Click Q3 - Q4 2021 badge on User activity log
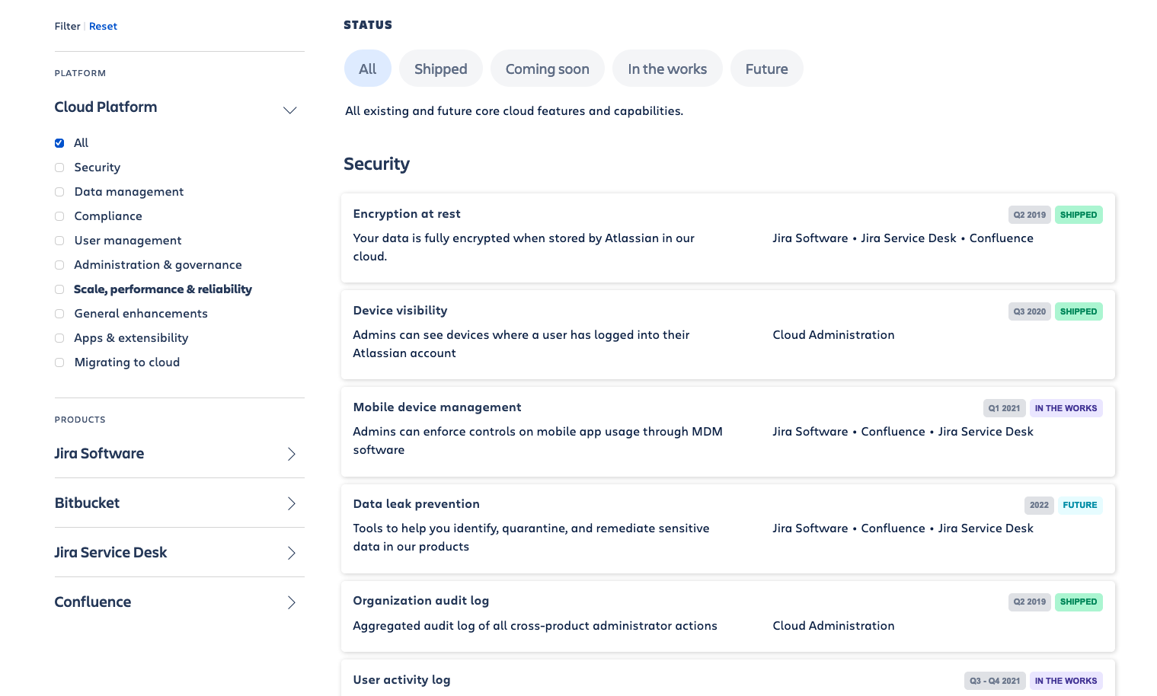Screen dimensions: 1157x696 point(995,681)
